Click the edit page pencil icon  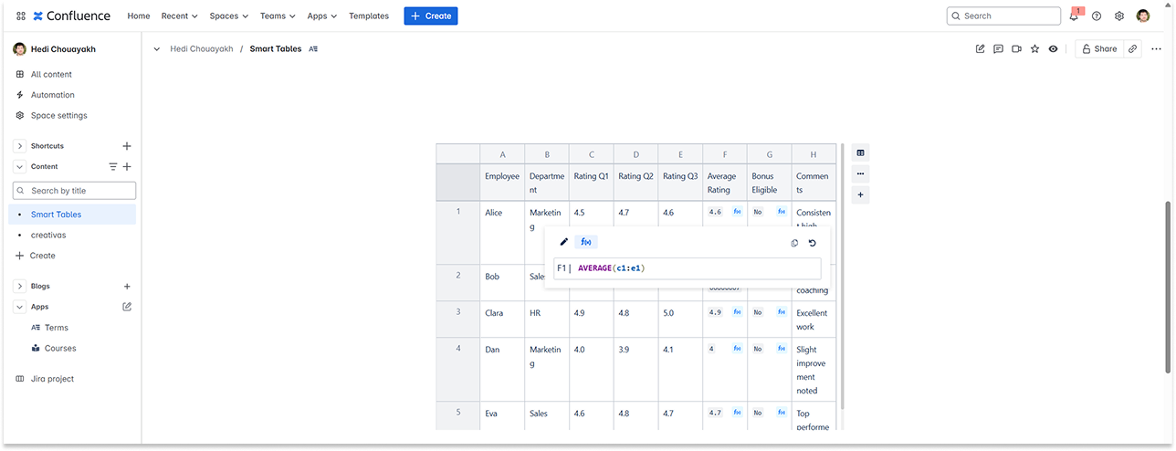tap(980, 49)
